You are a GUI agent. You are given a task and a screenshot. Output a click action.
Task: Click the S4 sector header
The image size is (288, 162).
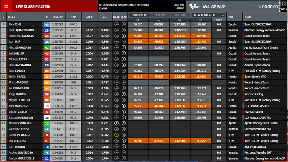point(201,20)
